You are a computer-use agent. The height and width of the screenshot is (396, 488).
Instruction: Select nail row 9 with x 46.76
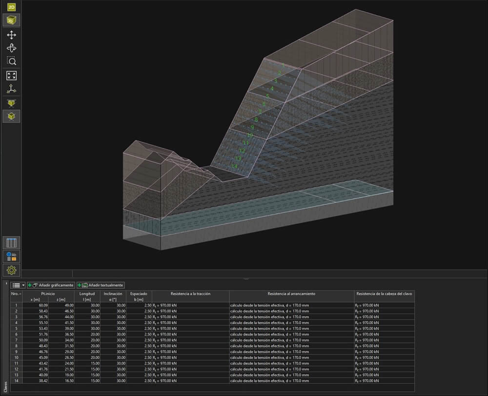pyautogui.click(x=212, y=352)
